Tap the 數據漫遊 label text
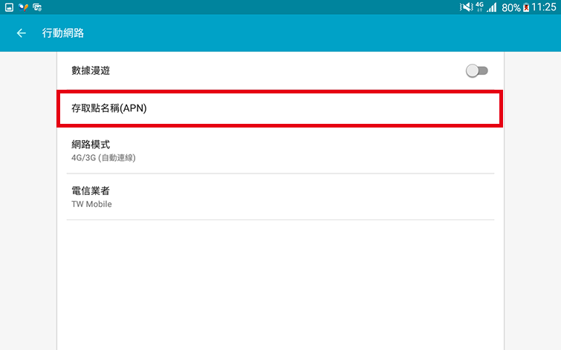This screenshot has width=561, height=350. coord(91,70)
